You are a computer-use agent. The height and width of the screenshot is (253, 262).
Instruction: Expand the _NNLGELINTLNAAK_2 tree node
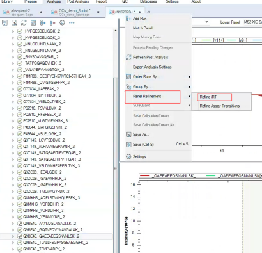click(13, 44)
